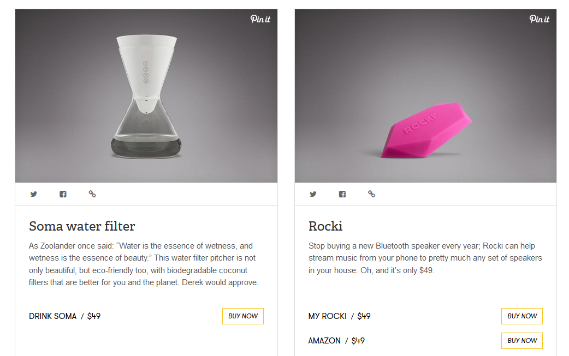Select the MY ROCKI / $49 label
This screenshot has width=569, height=356.
(x=340, y=316)
